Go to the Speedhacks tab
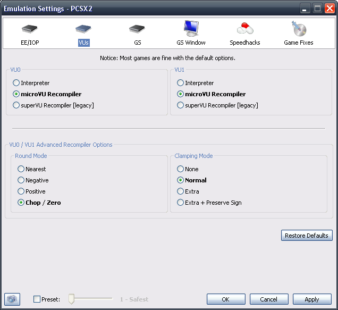Viewport: 338px width, 310px height. (245, 33)
